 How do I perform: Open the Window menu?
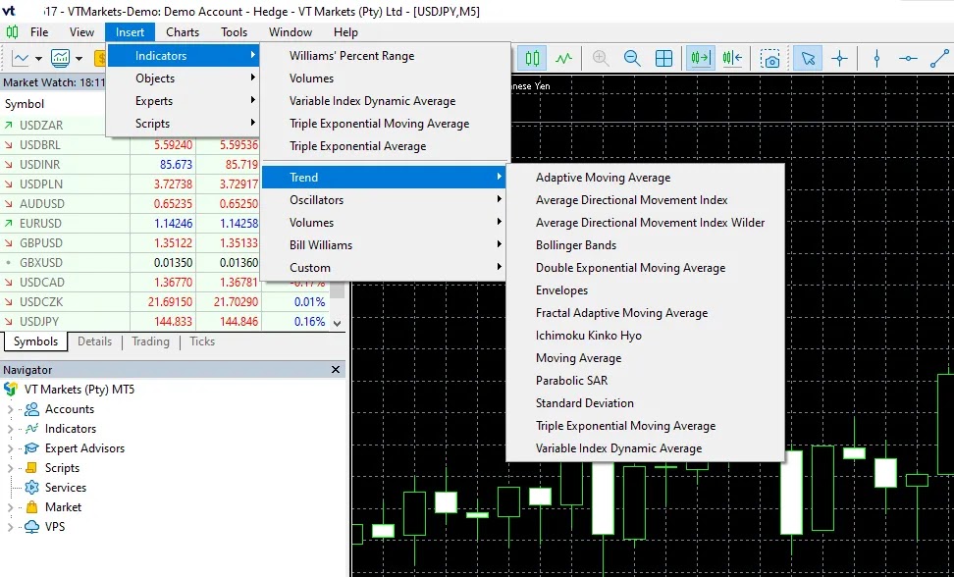(x=291, y=32)
